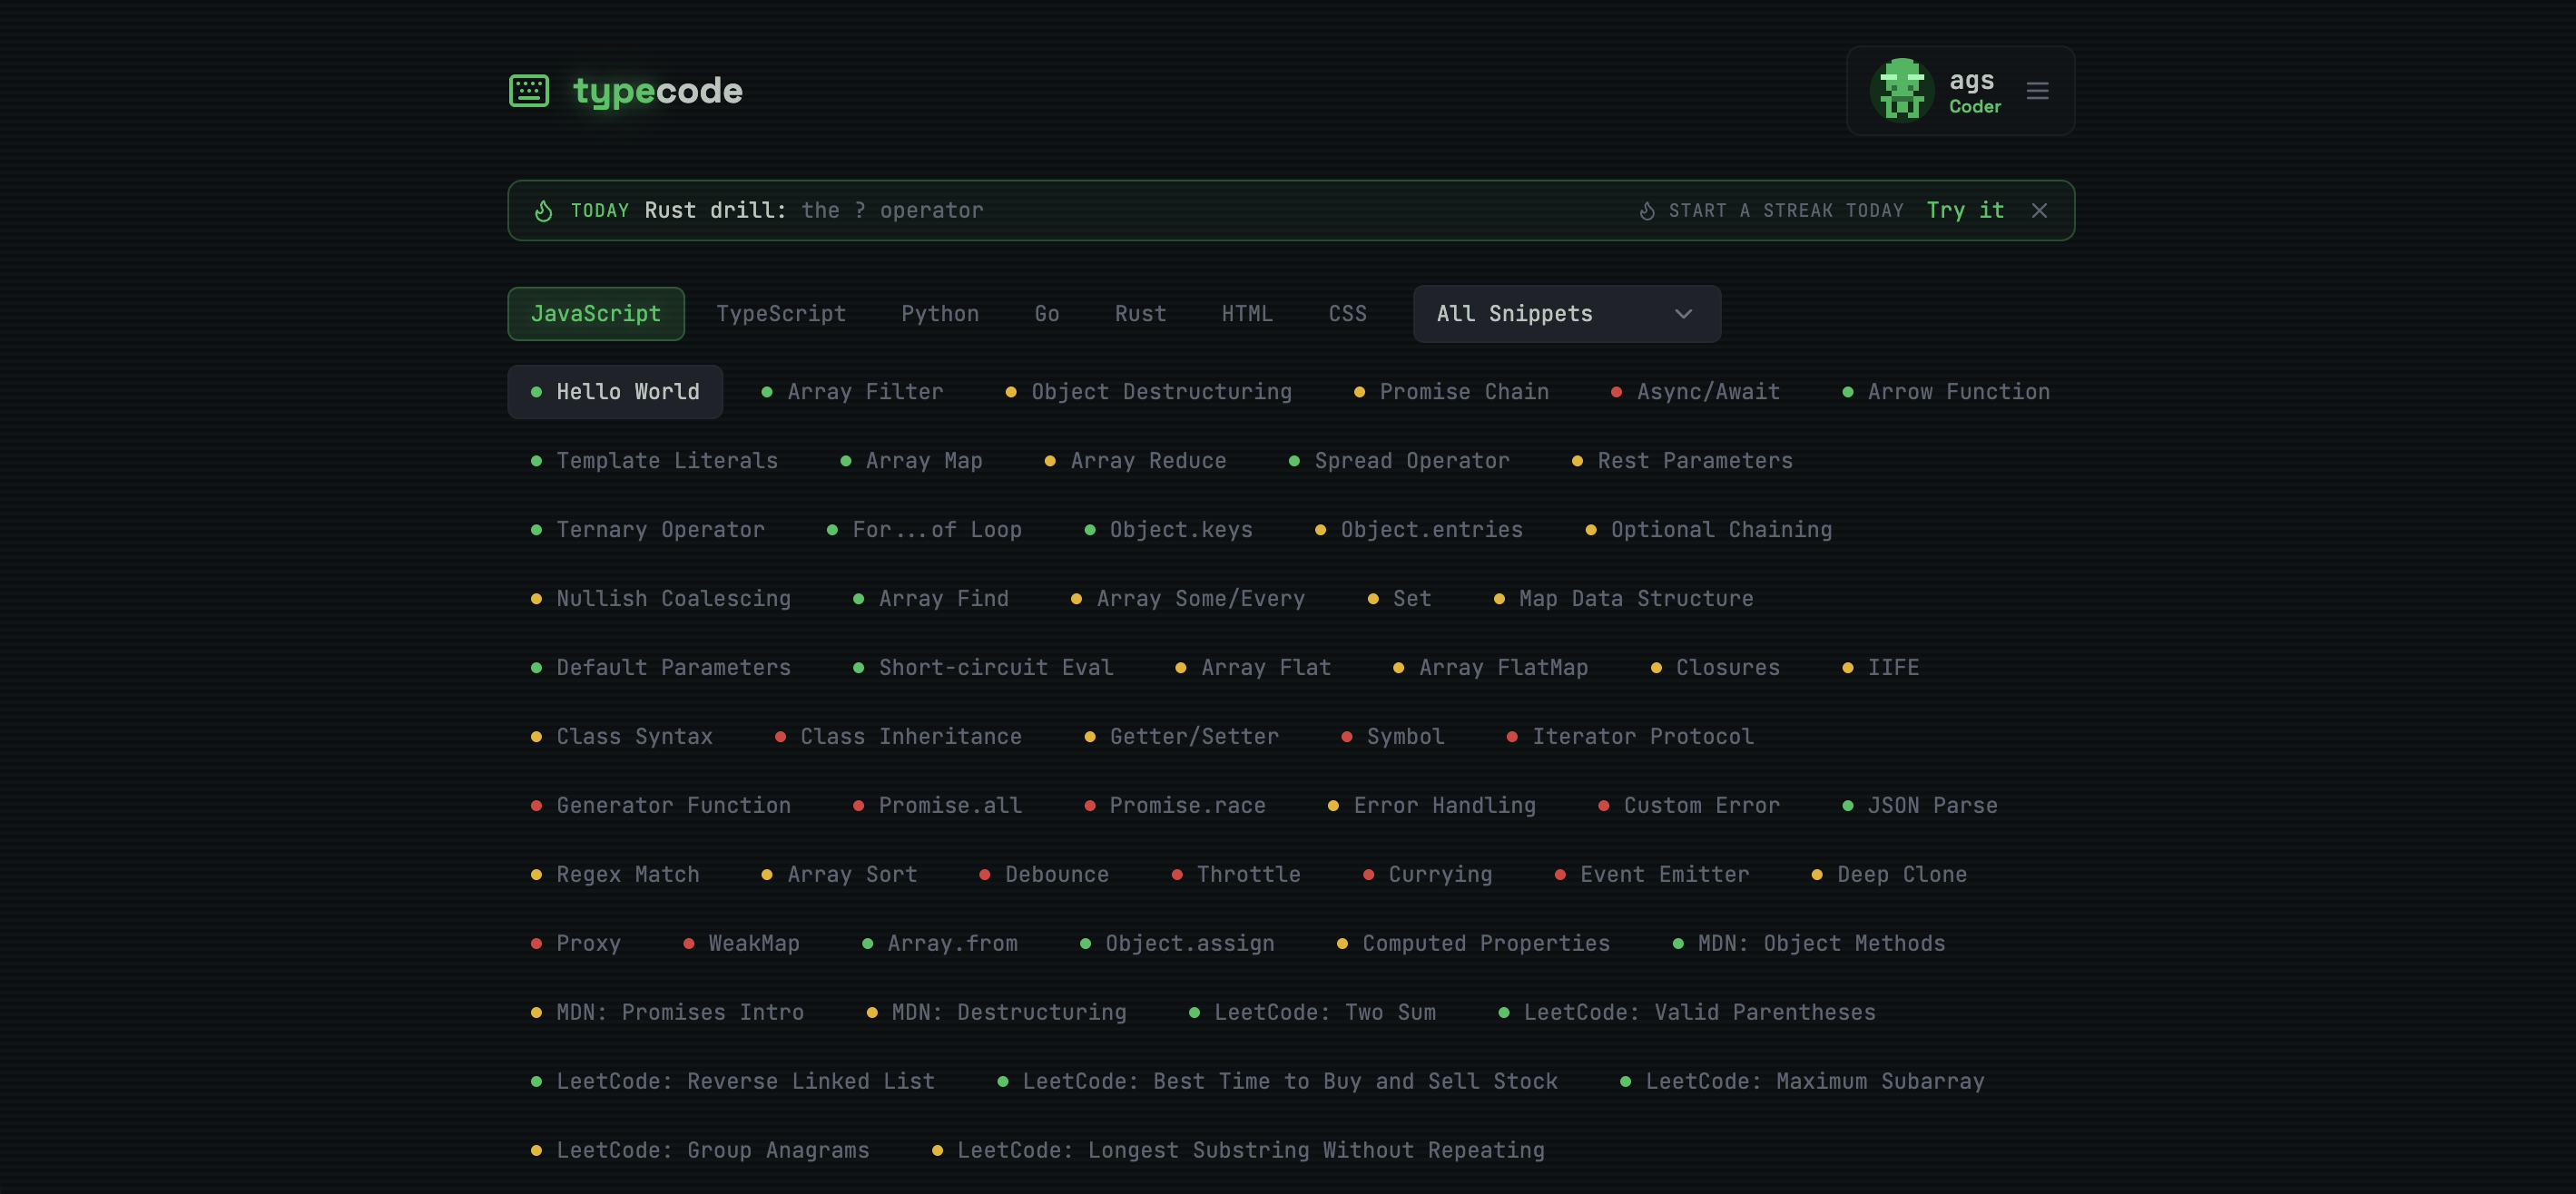2576x1194 pixels.
Task: Switch to the Go tab
Action: [x=1047, y=314]
